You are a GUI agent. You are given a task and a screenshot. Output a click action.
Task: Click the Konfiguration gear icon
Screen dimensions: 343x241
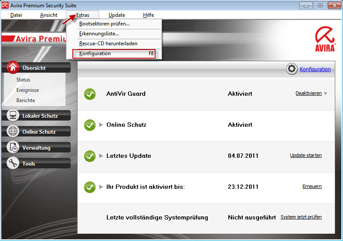292,69
